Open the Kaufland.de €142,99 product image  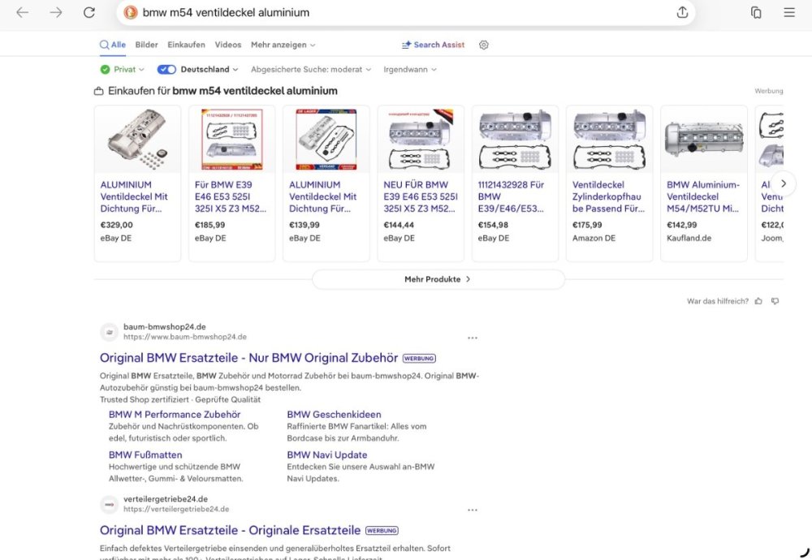pyautogui.click(x=704, y=140)
